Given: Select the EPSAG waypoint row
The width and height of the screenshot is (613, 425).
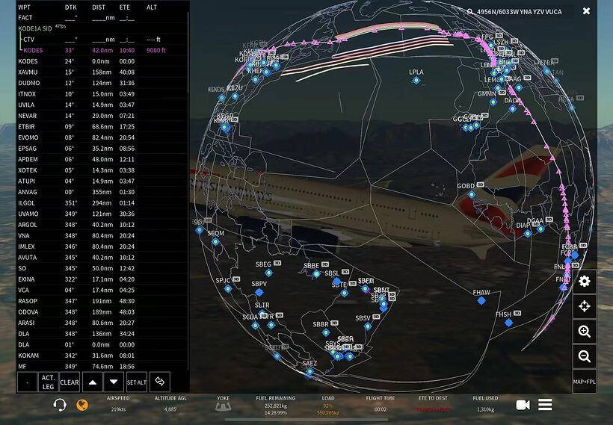Looking at the screenshot, I should (102, 149).
